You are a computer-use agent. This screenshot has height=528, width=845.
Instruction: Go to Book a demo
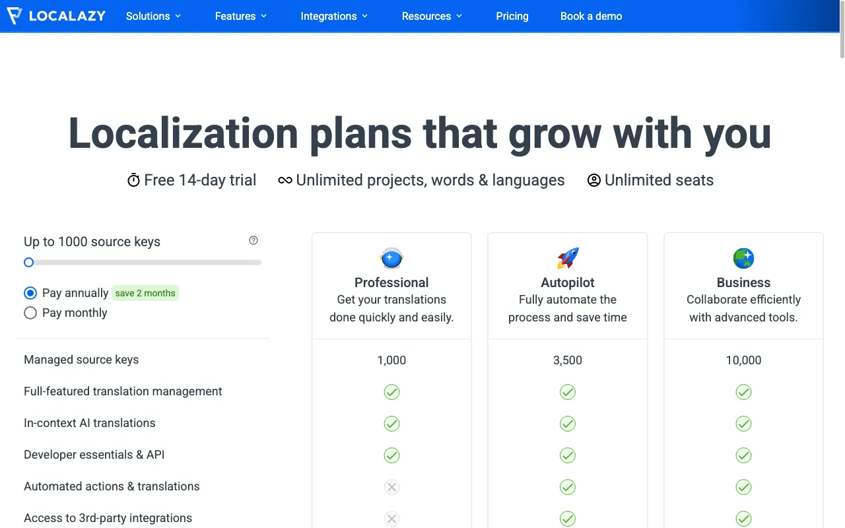pyautogui.click(x=591, y=16)
